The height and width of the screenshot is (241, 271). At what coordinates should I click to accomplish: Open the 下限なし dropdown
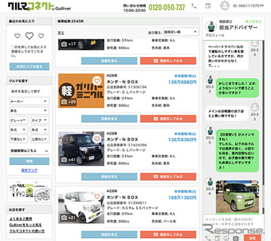(19, 139)
